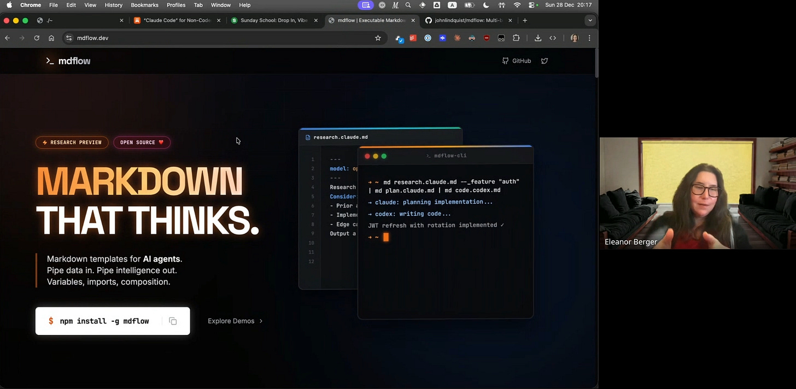Click the Explore Demos link
Screen dimensions: 796x389
[x=235, y=321]
